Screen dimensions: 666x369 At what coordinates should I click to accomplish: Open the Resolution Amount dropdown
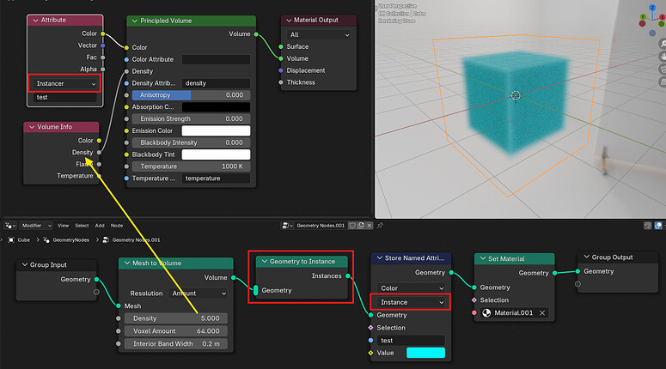tap(199, 293)
